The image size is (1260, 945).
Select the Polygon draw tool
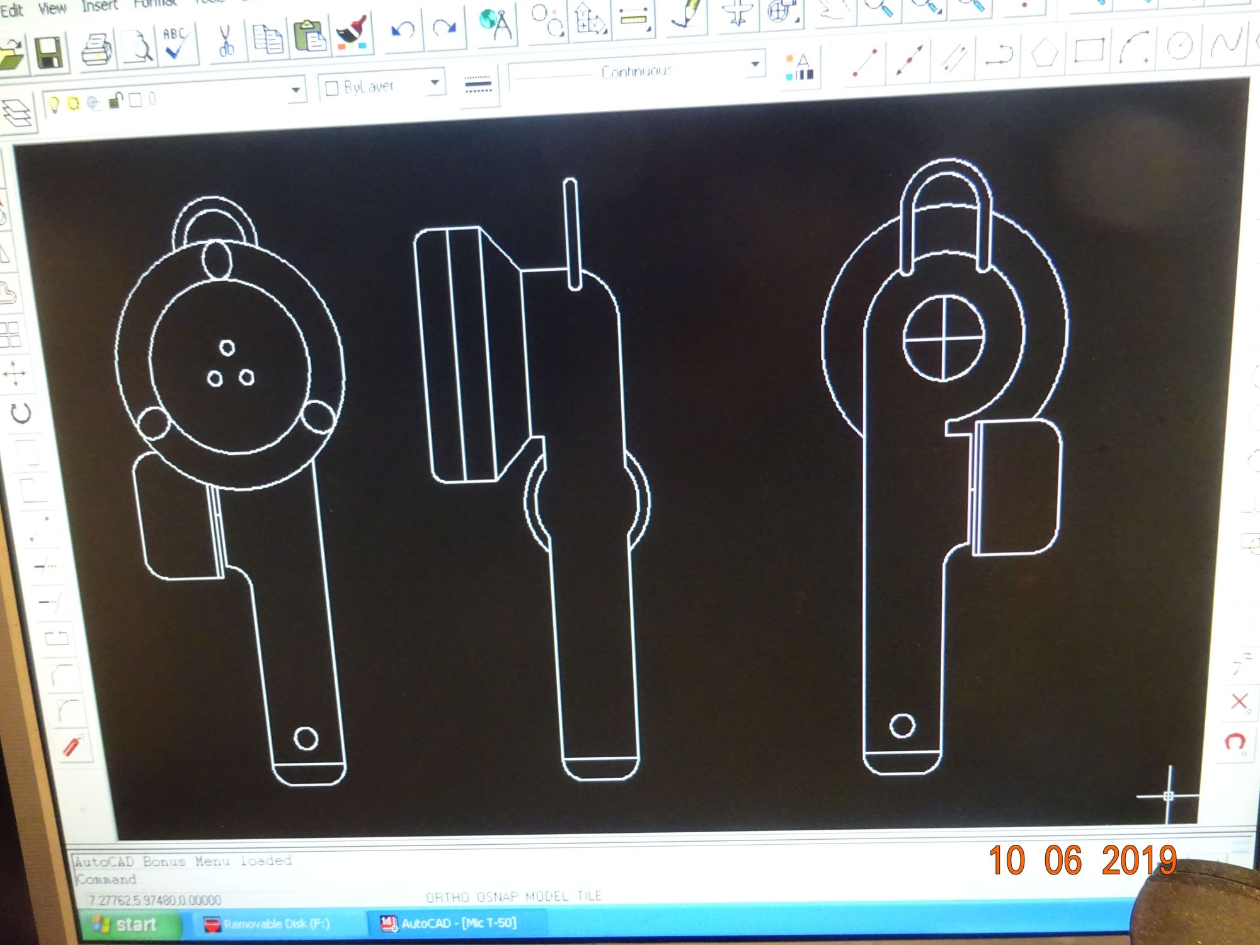pyautogui.click(x=1044, y=52)
